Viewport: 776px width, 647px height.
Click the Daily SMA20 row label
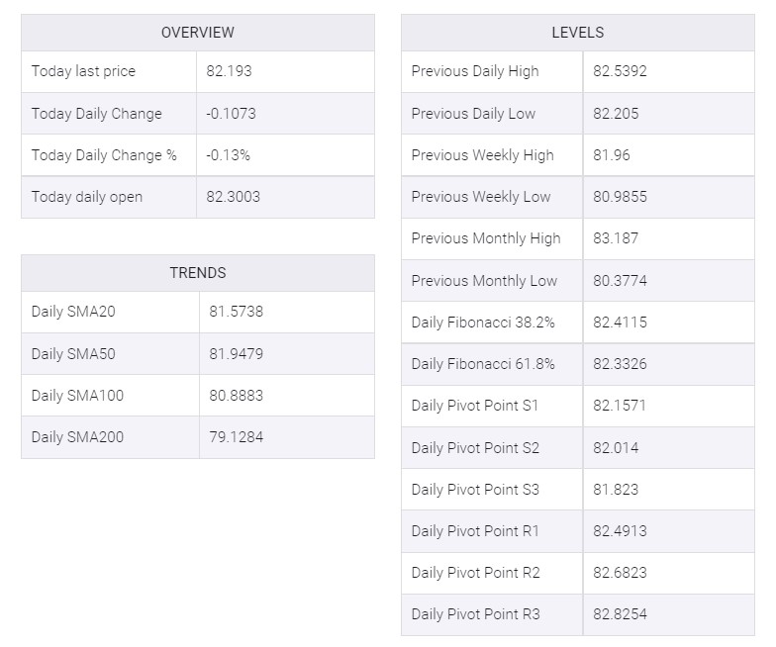click(73, 312)
